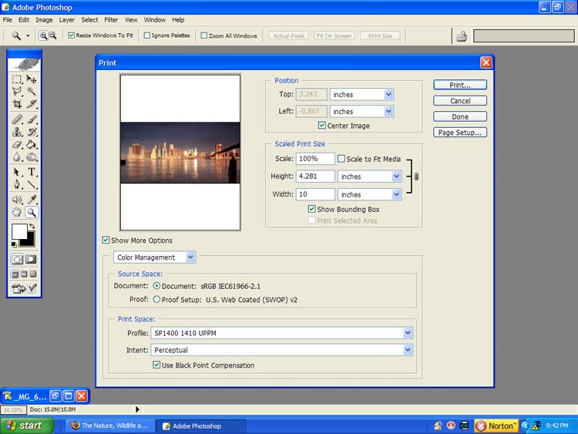Select the Move tool
This screenshot has height=434, width=578.
click(32, 79)
